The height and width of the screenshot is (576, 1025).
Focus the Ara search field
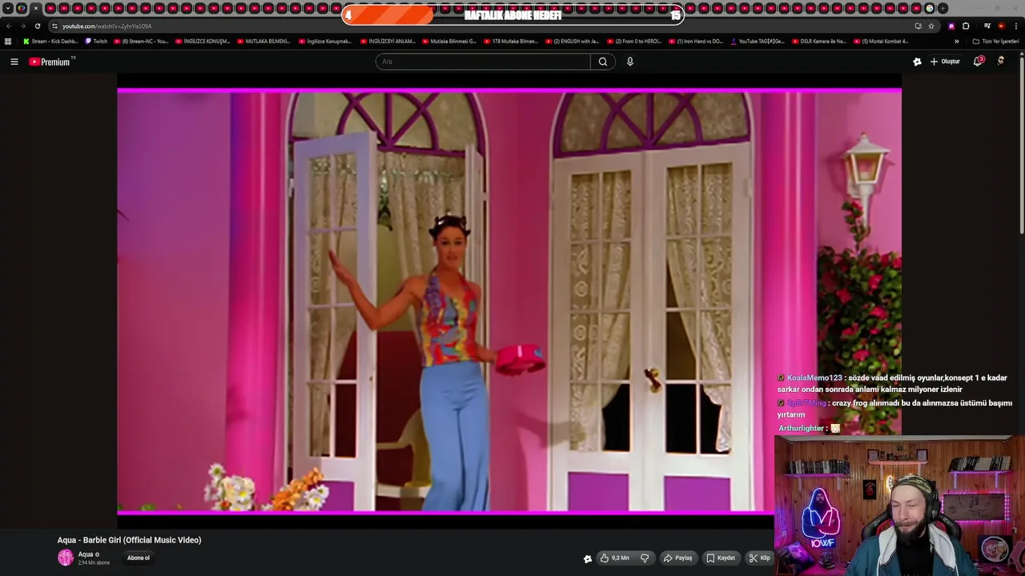tap(483, 62)
